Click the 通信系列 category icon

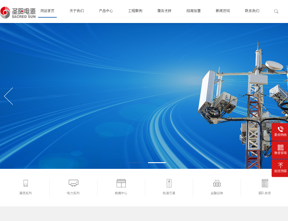(26, 183)
